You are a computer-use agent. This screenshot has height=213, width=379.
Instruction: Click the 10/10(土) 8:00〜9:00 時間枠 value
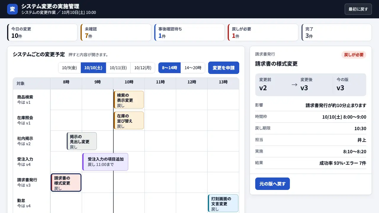[x=344, y=117]
